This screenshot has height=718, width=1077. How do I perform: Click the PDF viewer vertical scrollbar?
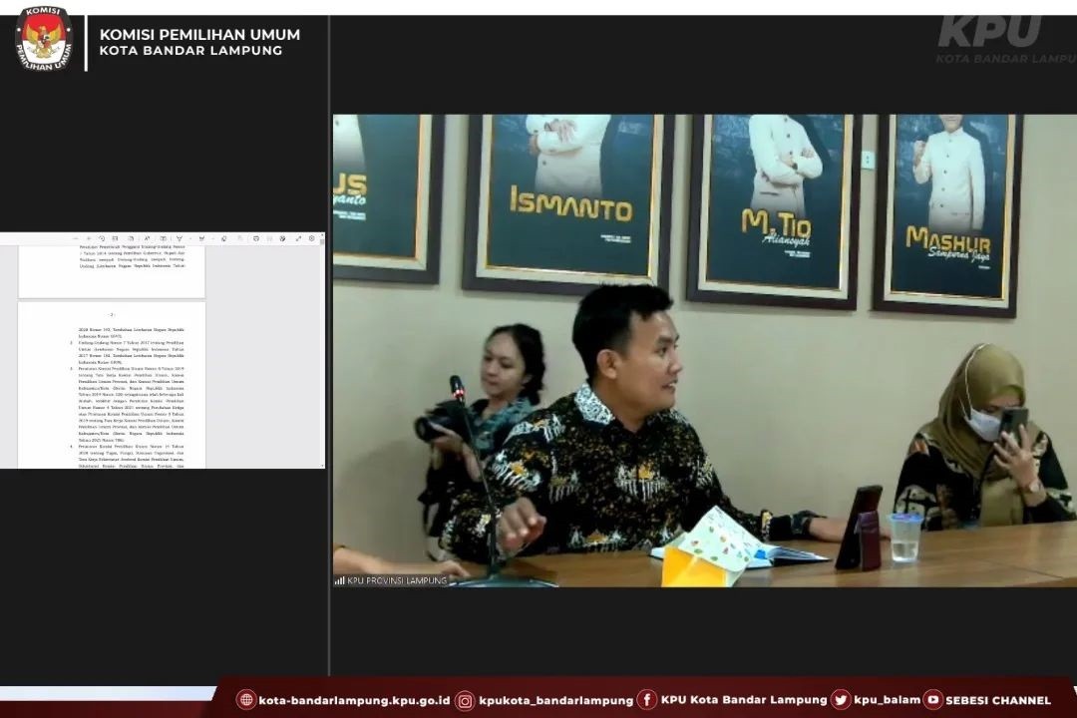point(322,349)
